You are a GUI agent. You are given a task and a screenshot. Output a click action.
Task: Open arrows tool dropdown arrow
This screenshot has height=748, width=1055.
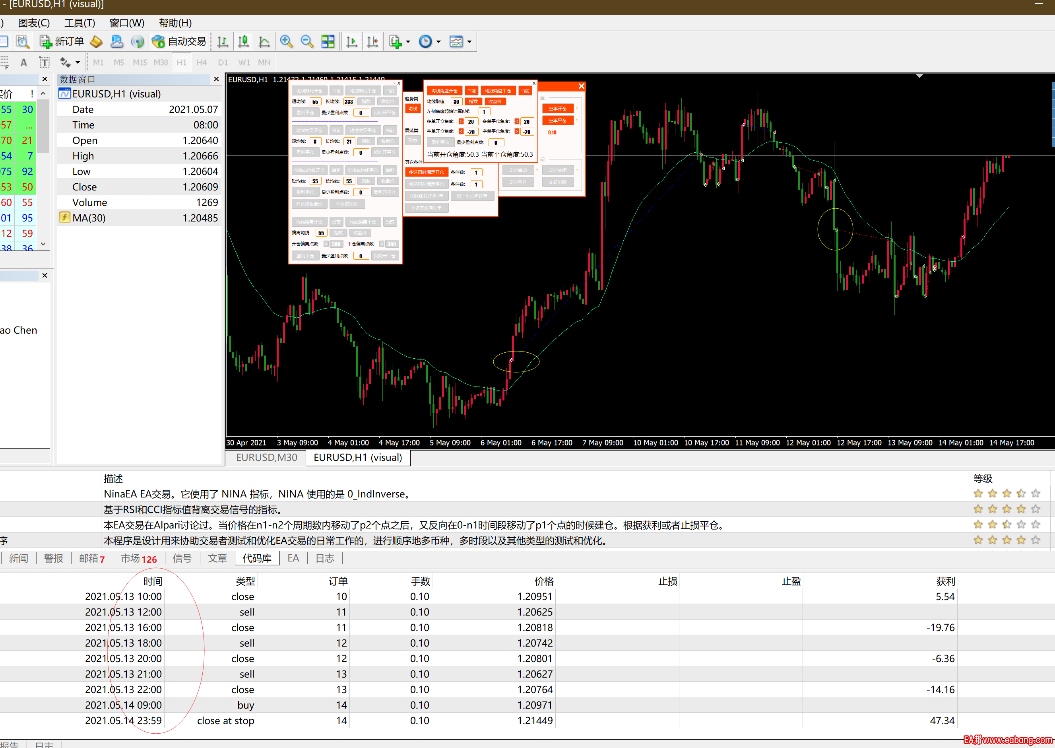pos(78,62)
